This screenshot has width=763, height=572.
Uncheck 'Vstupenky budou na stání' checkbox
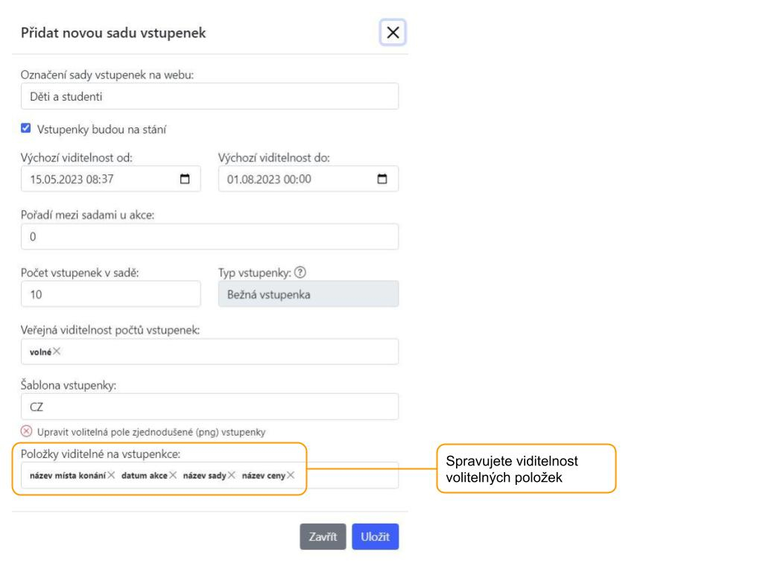(x=26, y=129)
